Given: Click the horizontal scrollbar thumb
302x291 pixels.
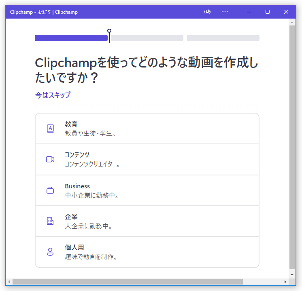Looking at the screenshot, I should coord(128,282).
